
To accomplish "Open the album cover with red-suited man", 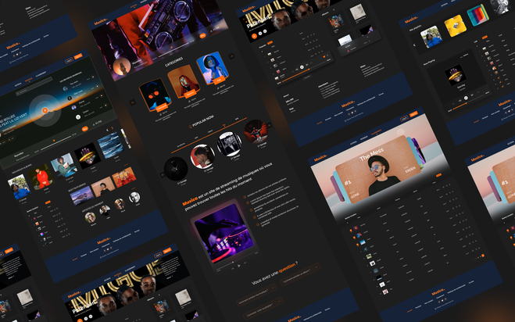I will 41,177.
